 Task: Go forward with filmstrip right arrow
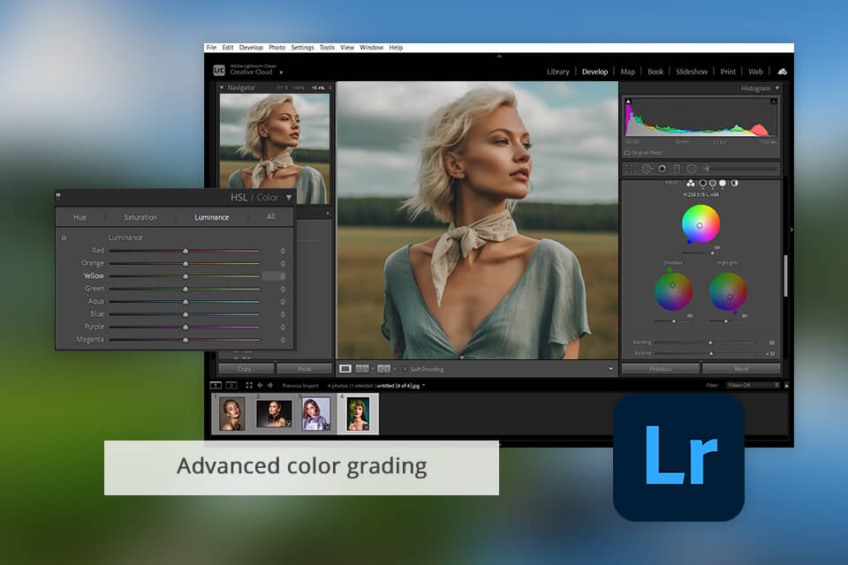tap(270, 386)
